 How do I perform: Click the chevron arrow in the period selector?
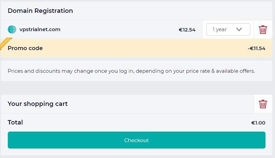[x=239, y=29]
